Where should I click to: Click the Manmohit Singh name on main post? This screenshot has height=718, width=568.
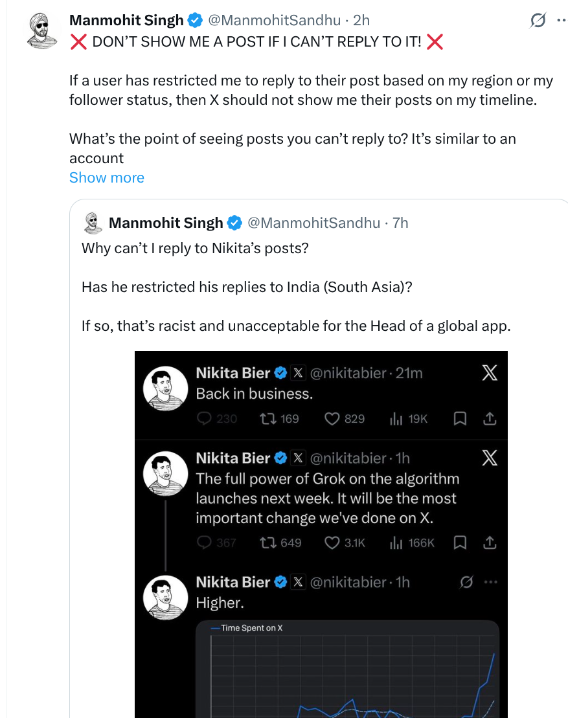[x=126, y=21]
